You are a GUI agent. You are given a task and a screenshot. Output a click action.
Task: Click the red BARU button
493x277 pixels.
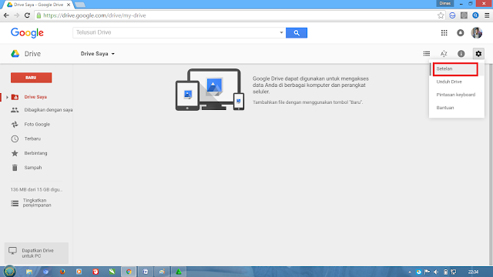click(31, 78)
